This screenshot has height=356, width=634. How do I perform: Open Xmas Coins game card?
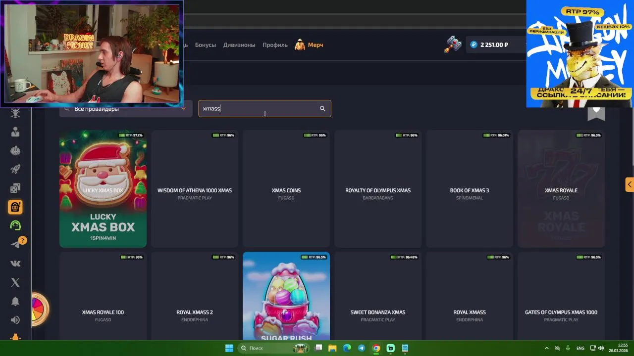286,189
